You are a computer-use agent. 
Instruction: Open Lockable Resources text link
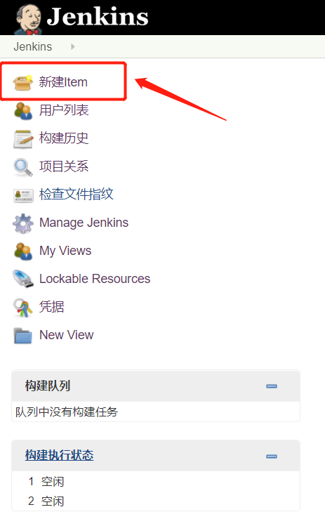pyautogui.click(x=95, y=279)
